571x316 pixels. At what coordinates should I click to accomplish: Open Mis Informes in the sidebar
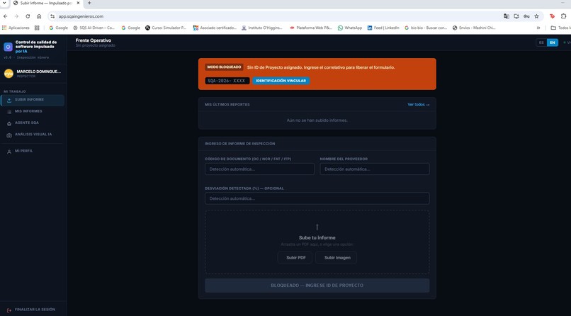[33, 111]
